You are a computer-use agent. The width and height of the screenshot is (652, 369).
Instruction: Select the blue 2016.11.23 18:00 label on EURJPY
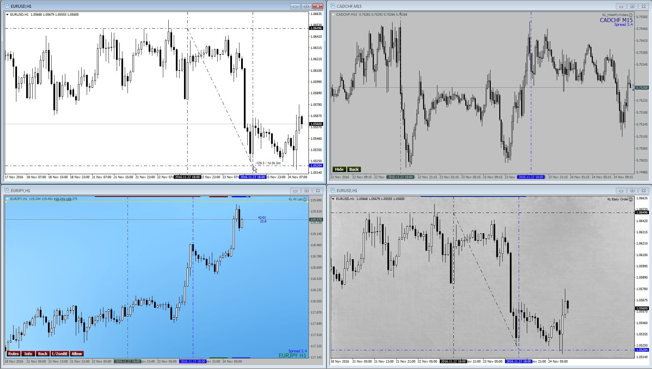point(193,362)
